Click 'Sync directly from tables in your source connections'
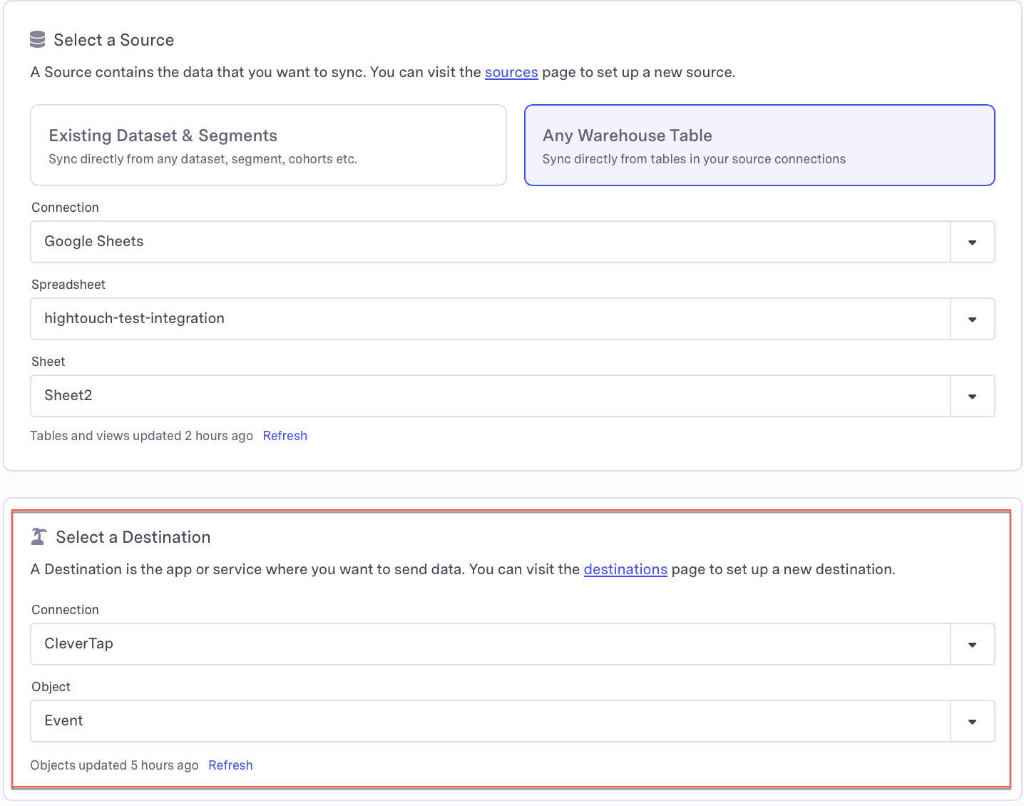This screenshot has height=806, width=1024. click(x=694, y=159)
